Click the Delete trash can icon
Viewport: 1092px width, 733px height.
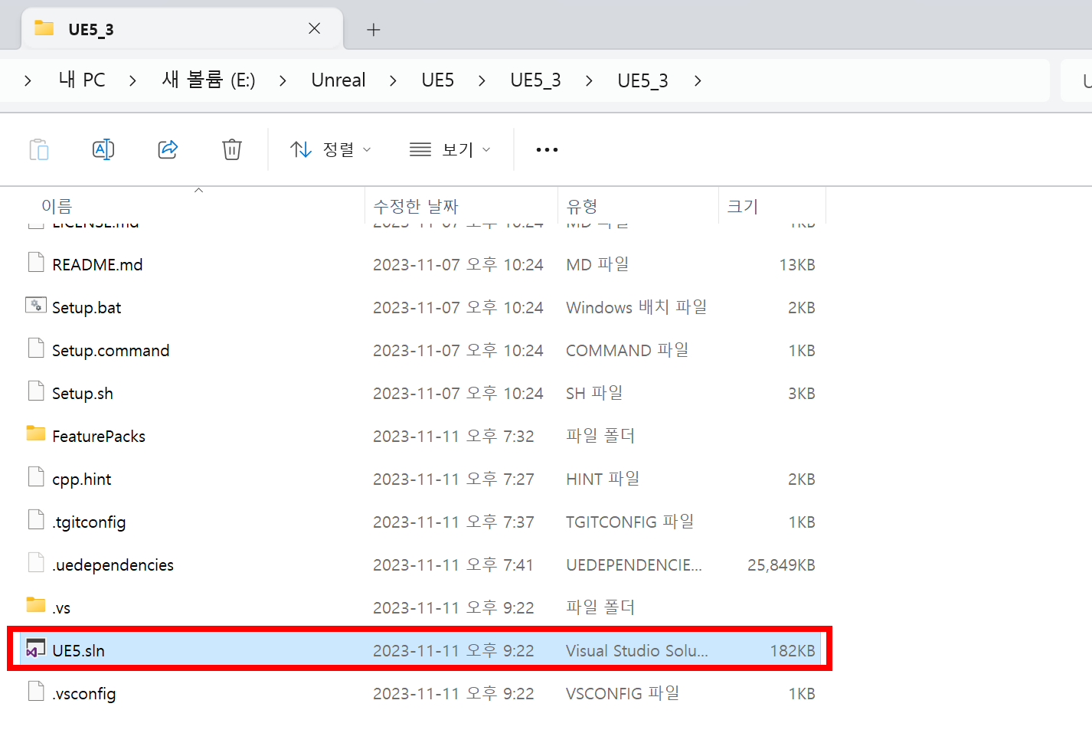232,149
